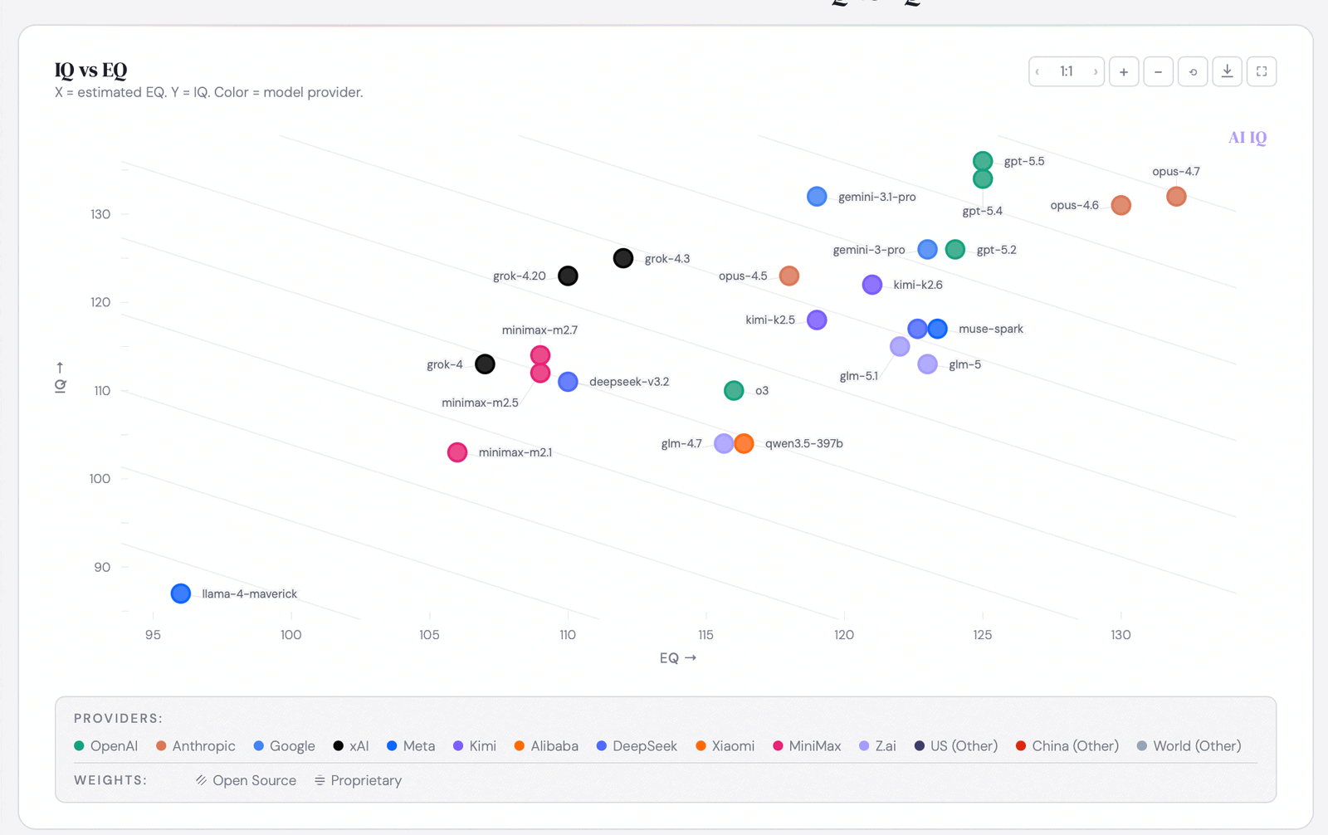Screen dimensions: 1328x835
Task: Click the MiniMax legend entry
Action: 807,746
